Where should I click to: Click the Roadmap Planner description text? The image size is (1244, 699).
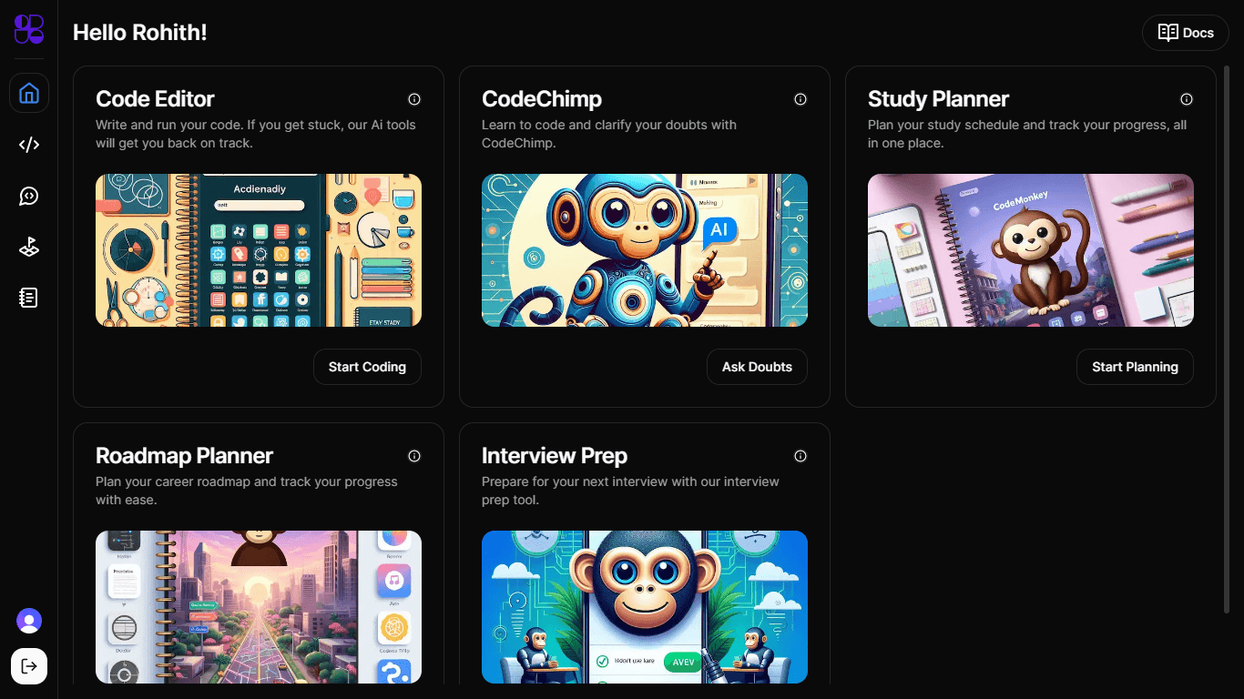(247, 491)
